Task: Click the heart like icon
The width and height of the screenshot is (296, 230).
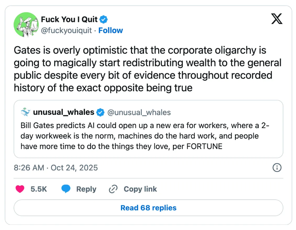Action: coord(20,189)
